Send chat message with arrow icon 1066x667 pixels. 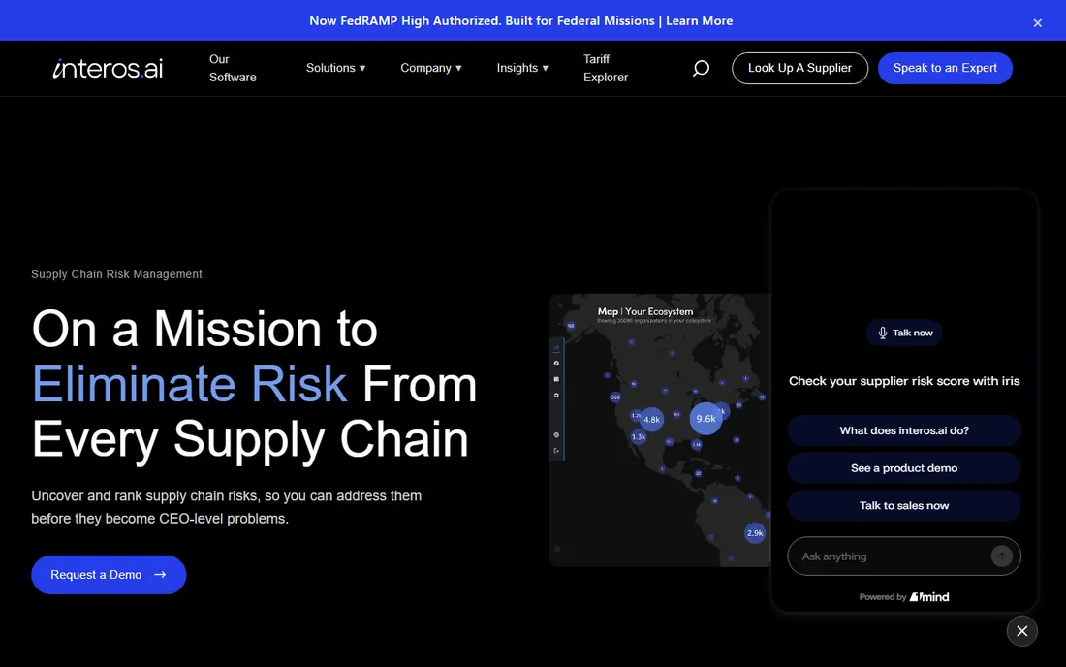[x=1001, y=556]
